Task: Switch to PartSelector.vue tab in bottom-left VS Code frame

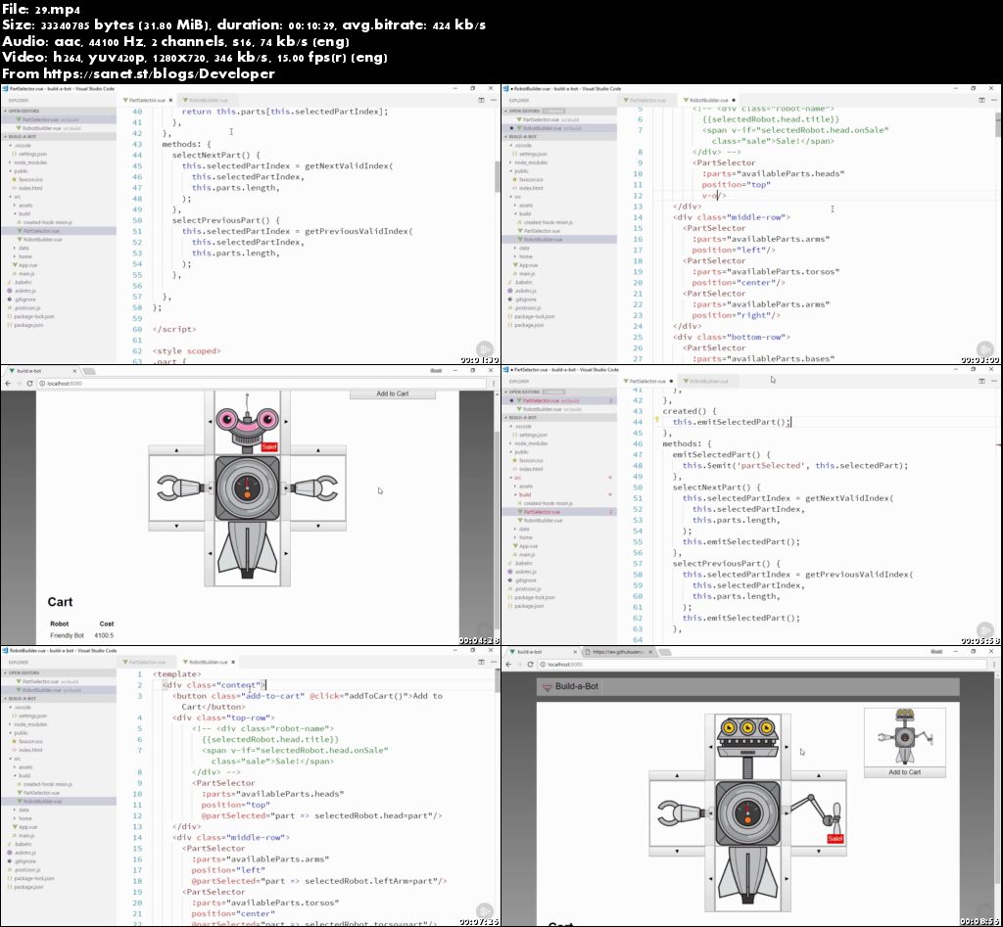Action: pos(147,663)
